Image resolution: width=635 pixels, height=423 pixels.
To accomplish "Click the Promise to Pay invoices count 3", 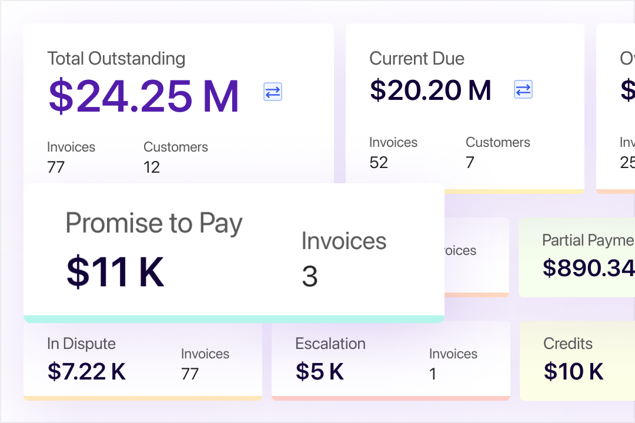I will 309,275.
